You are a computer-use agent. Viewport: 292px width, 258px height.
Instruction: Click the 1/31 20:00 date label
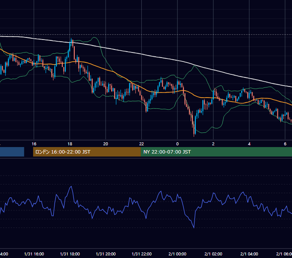(106, 254)
